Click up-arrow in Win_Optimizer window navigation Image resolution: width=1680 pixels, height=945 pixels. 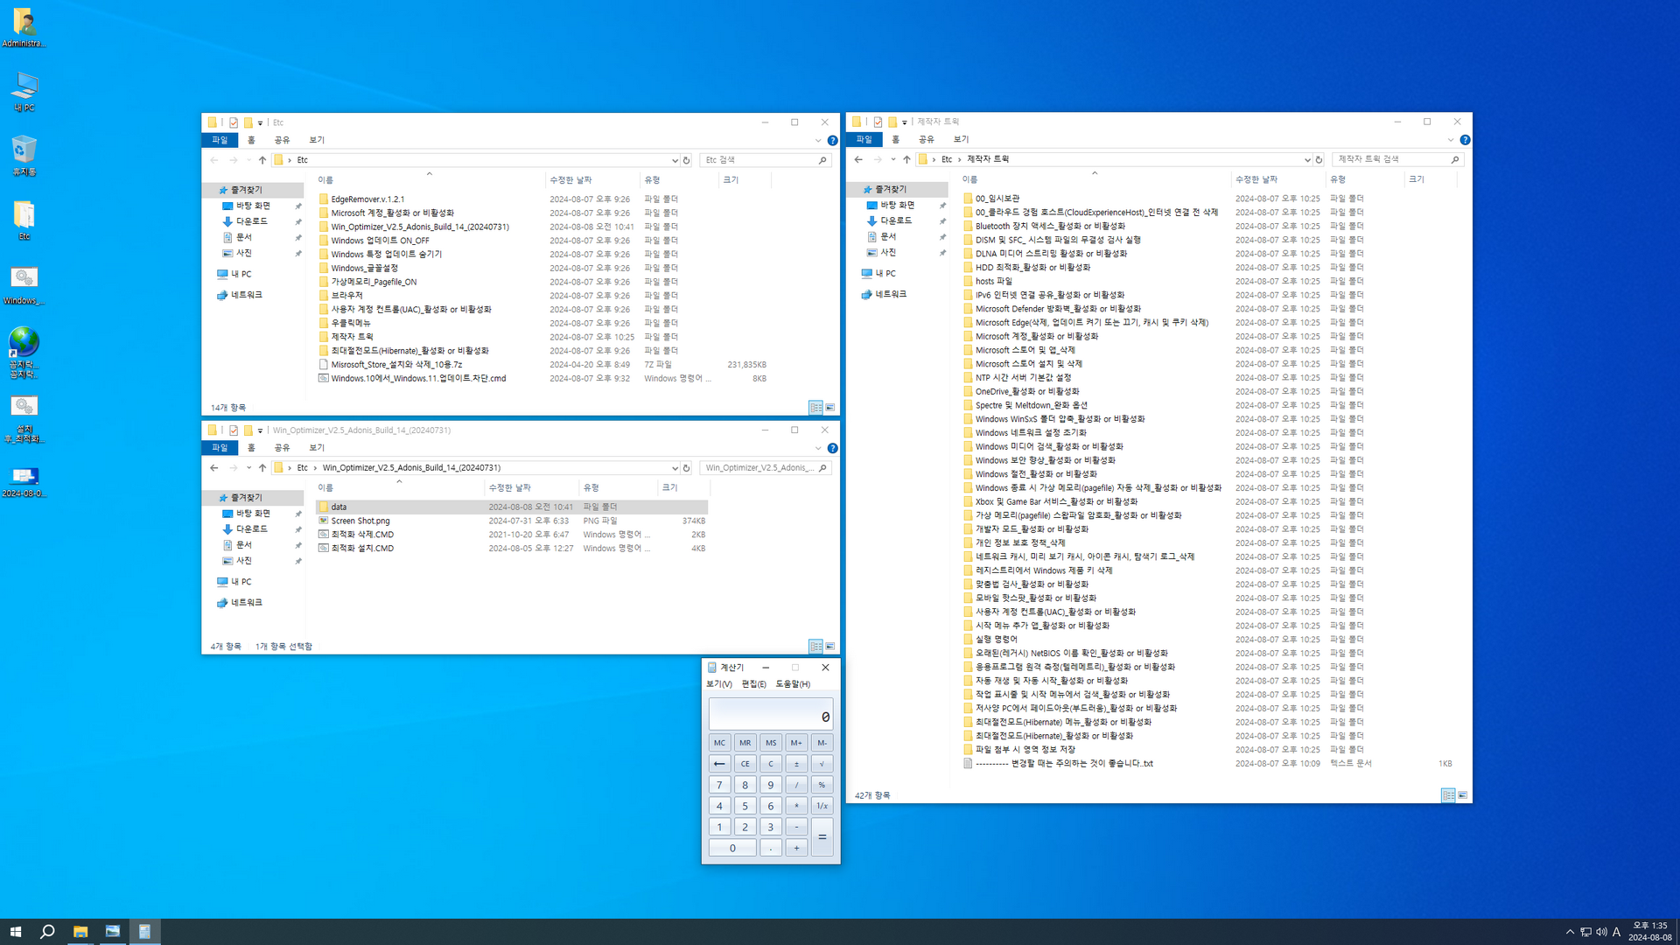262,468
